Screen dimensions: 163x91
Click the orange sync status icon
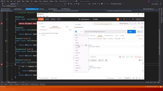point(118,19)
